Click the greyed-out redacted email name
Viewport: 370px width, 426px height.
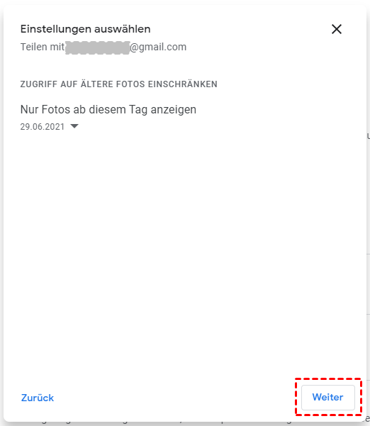tap(98, 47)
